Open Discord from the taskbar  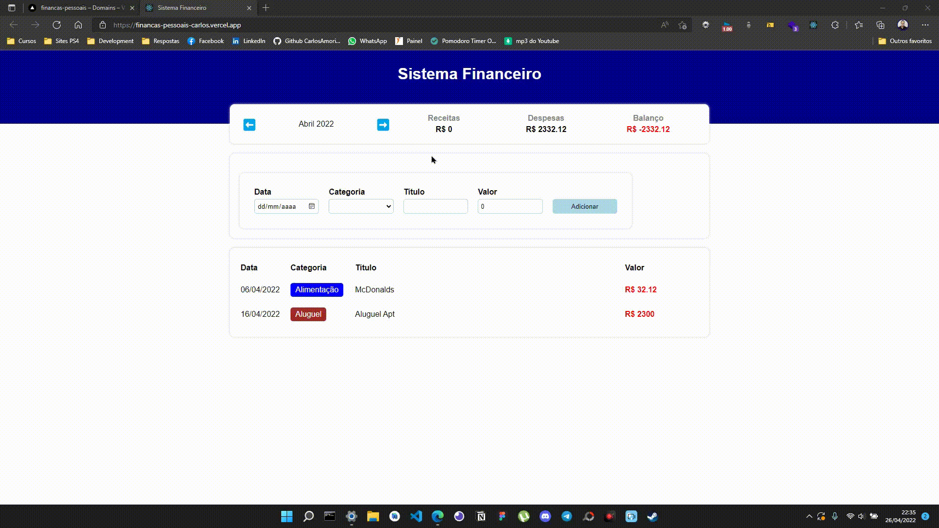coord(545,516)
